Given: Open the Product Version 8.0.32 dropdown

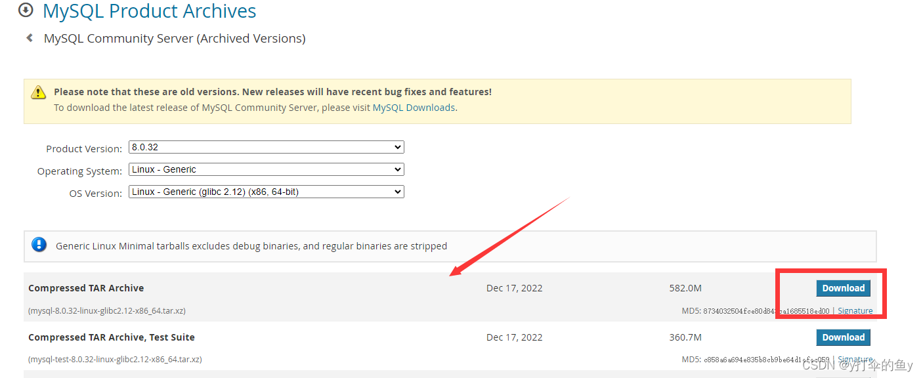Looking at the screenshot, I should pyautogui.click(x=267, y=148).
